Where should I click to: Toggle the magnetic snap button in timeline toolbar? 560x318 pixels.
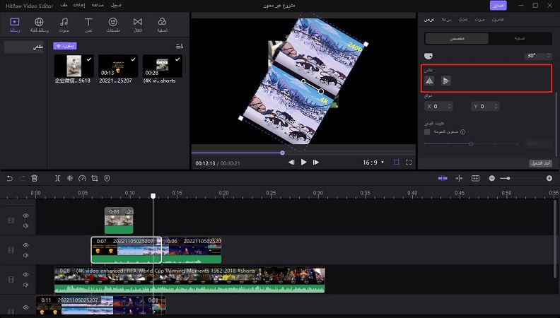coord(443,178)
